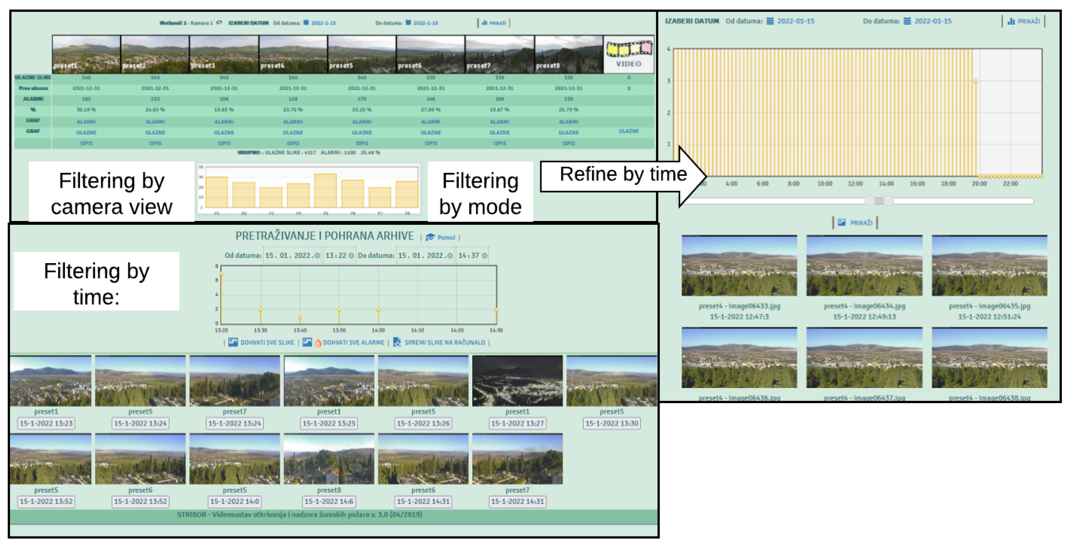The width and height of the screenshot is (1067, 546).
Task: Click the Pomoć graduation cap icon
Action: coord(430,237)
